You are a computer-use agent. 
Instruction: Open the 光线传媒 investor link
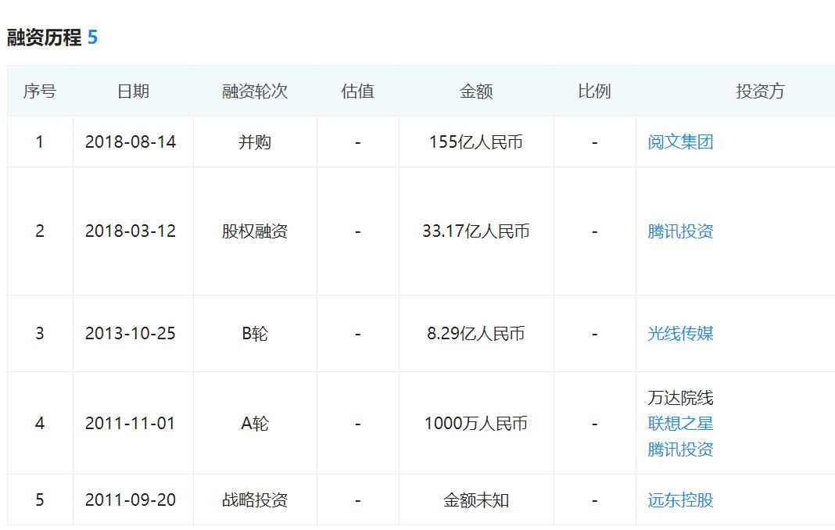(680, 334)
